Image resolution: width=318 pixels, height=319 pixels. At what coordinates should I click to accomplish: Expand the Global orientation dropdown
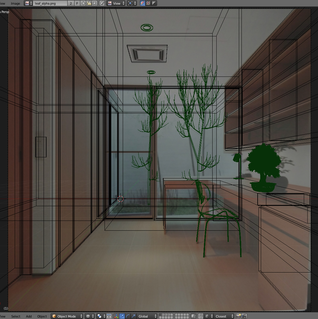pos(147,316)
